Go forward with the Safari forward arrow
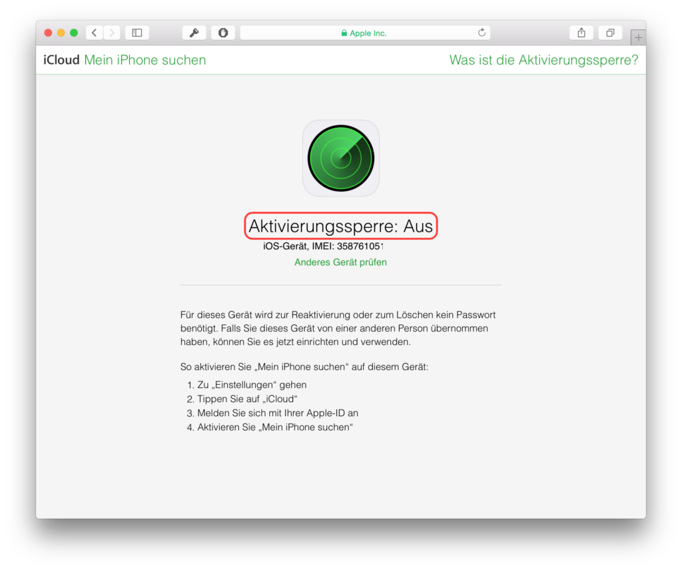This screenshot has width=682, height=570. tap(112, 33)
